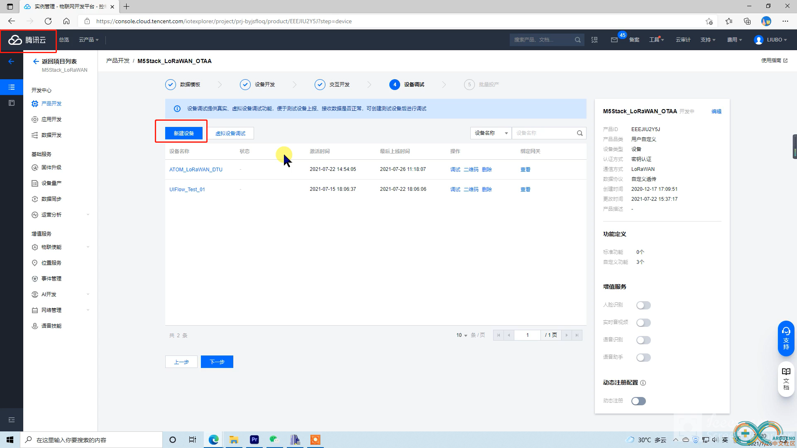Toggle 人脸识别 switch
Image resolution: width=797 pixels, height=448 pixels.
point(643,305)
